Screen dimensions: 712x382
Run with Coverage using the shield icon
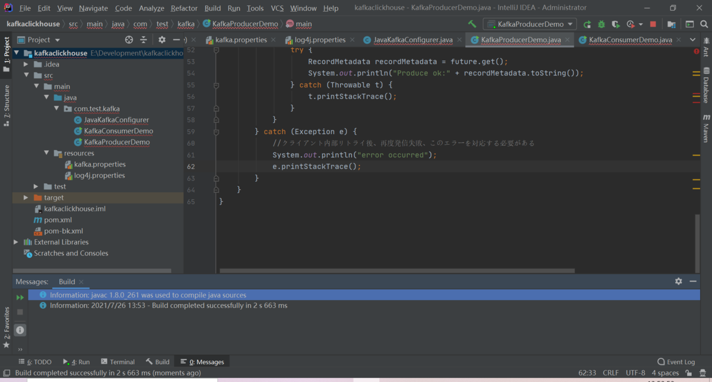coord(616,24)
